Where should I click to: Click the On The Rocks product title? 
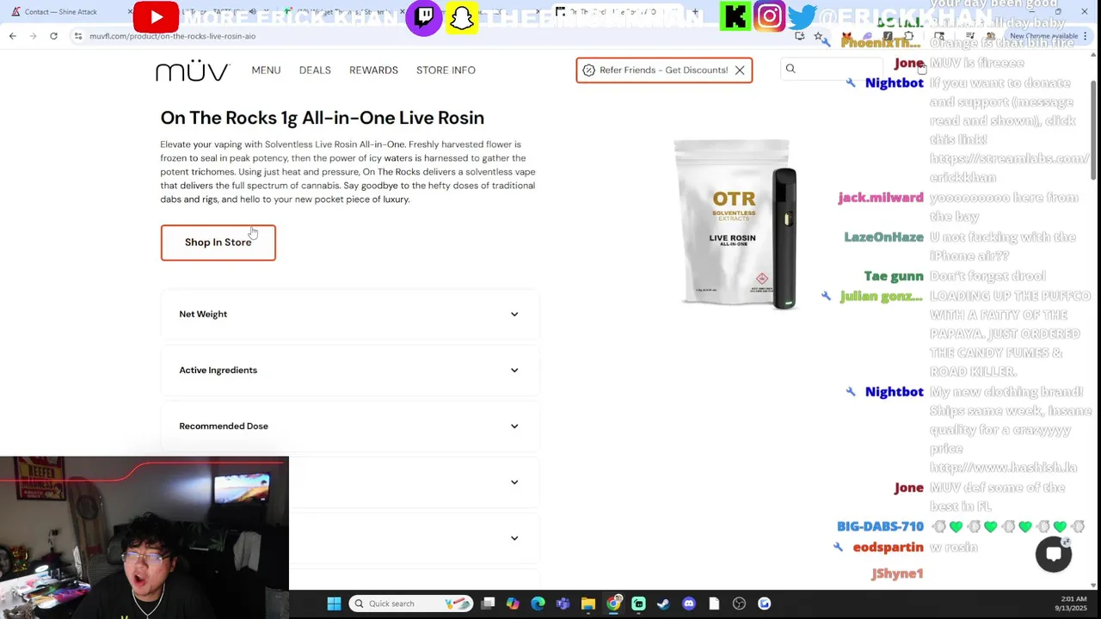pyautogui.click(x=322, y=118)
